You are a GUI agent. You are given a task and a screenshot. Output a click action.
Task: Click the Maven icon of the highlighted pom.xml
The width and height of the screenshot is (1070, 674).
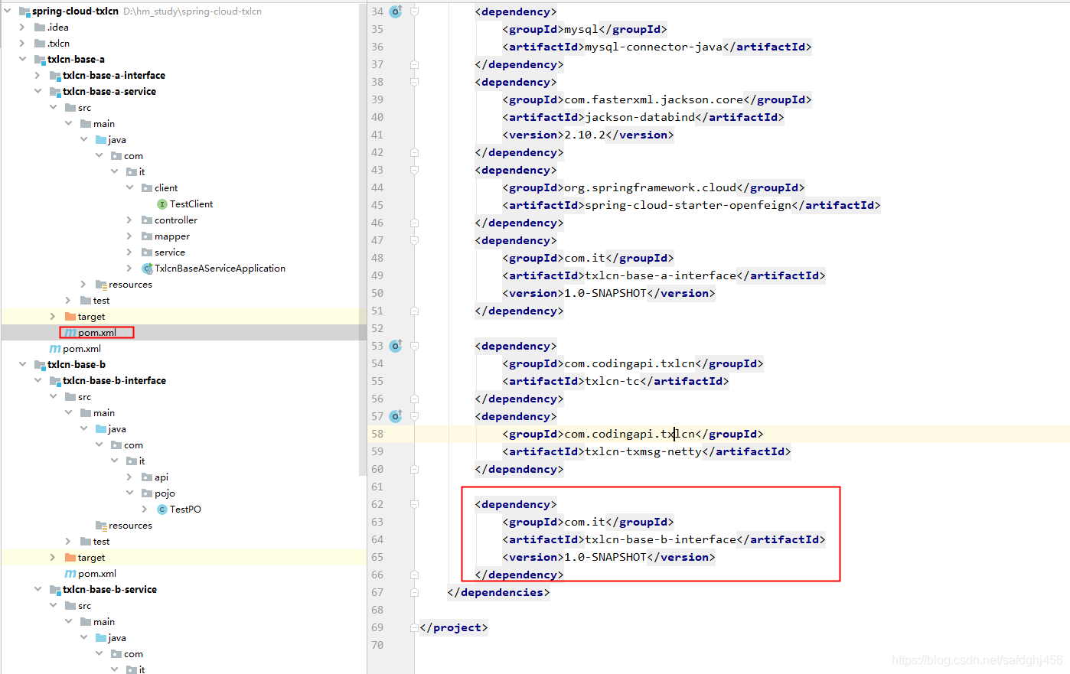point(70,333)
